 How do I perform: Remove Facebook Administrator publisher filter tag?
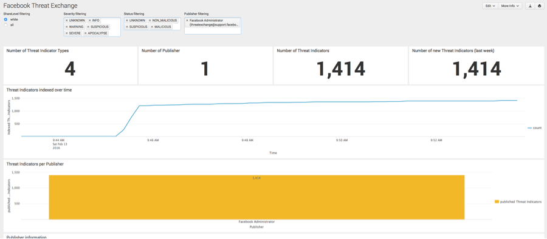(x=187, y=21)
